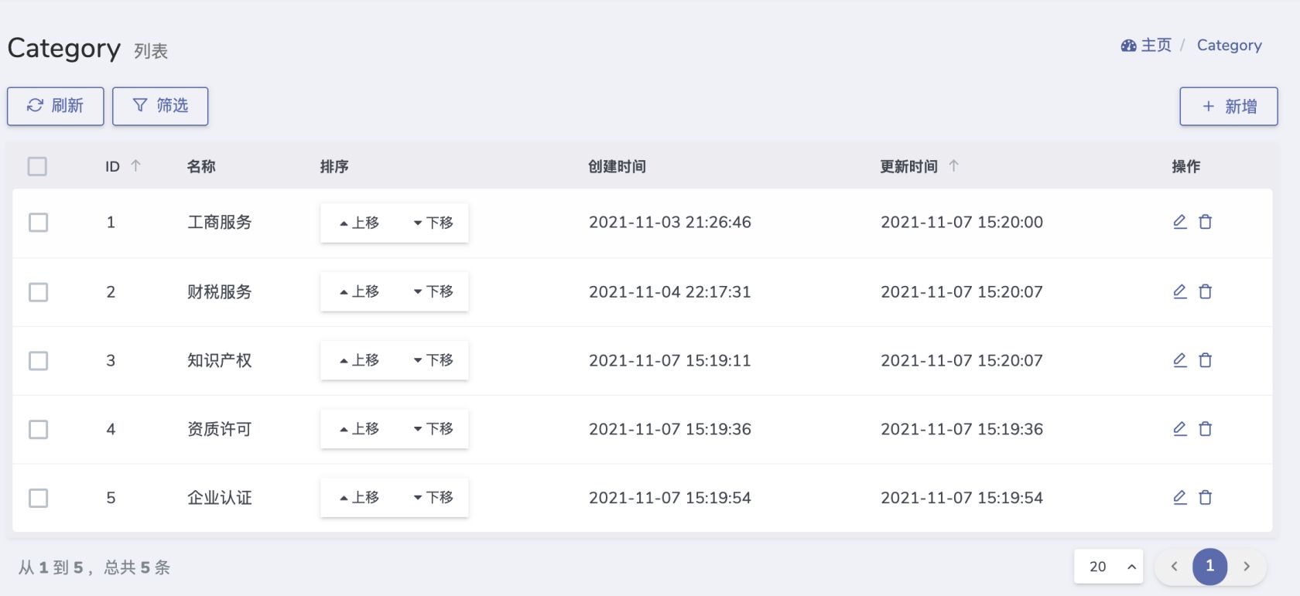
Task: Click update time 2021-11-07 15:20:00
Action: coord(962,223)
